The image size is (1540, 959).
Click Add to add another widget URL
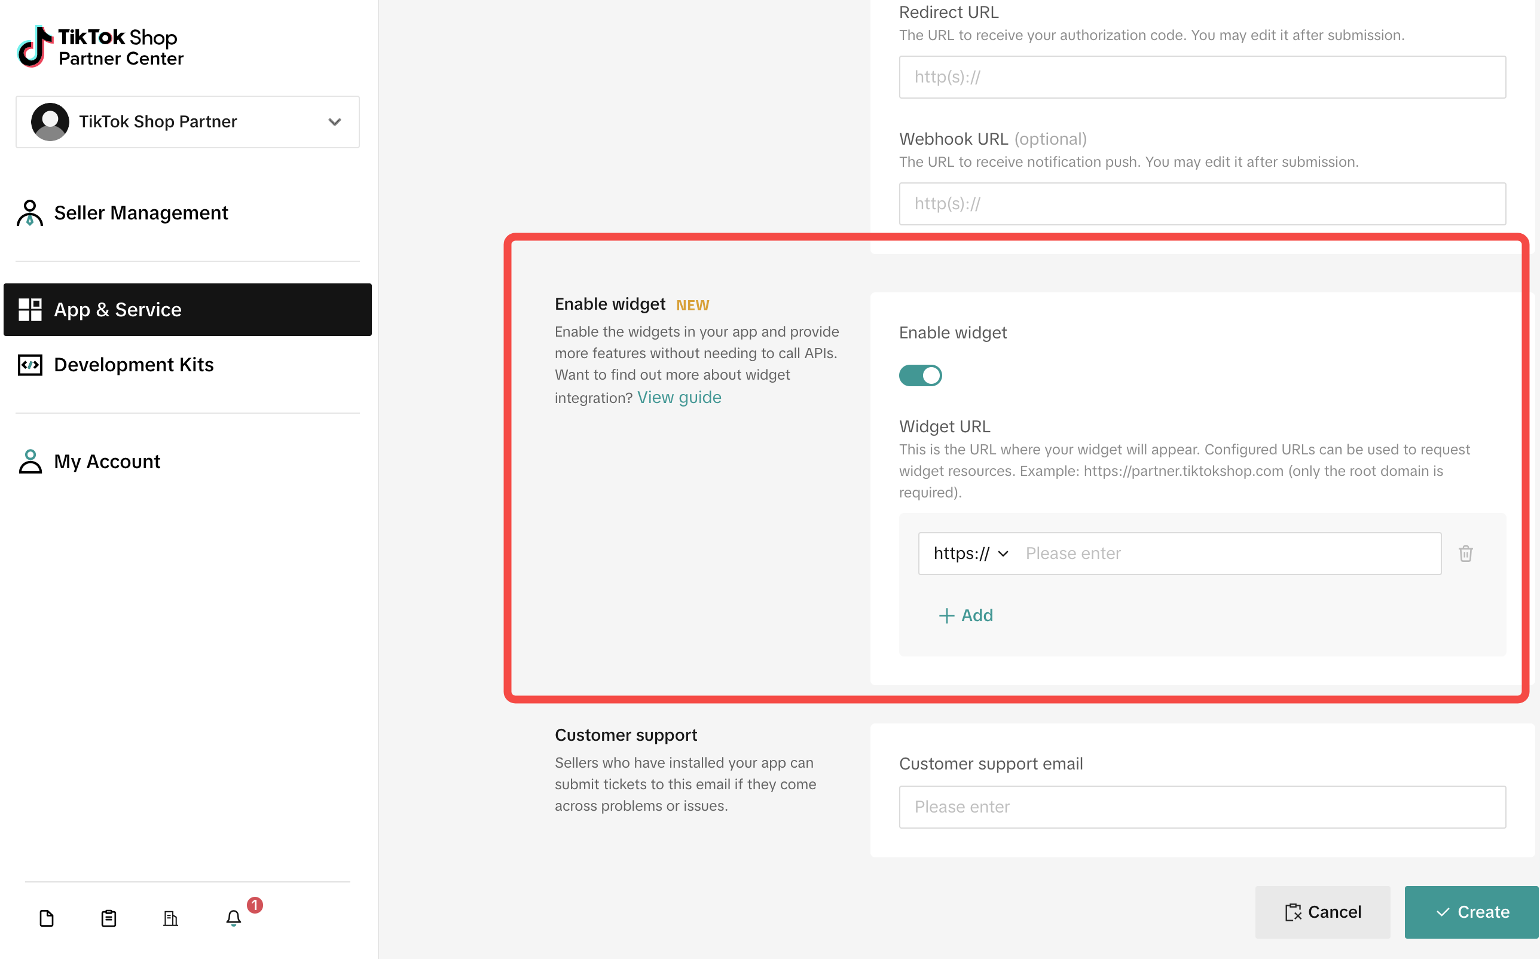pos(965,615)
